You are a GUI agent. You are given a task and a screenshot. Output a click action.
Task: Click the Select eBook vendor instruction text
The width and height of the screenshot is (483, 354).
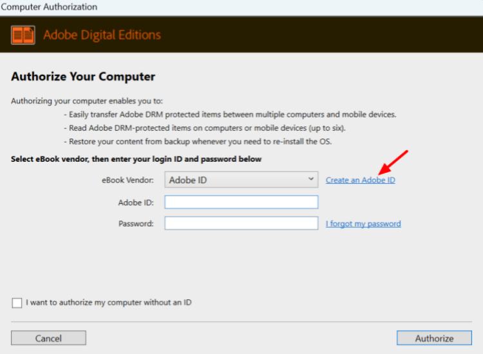136,159
